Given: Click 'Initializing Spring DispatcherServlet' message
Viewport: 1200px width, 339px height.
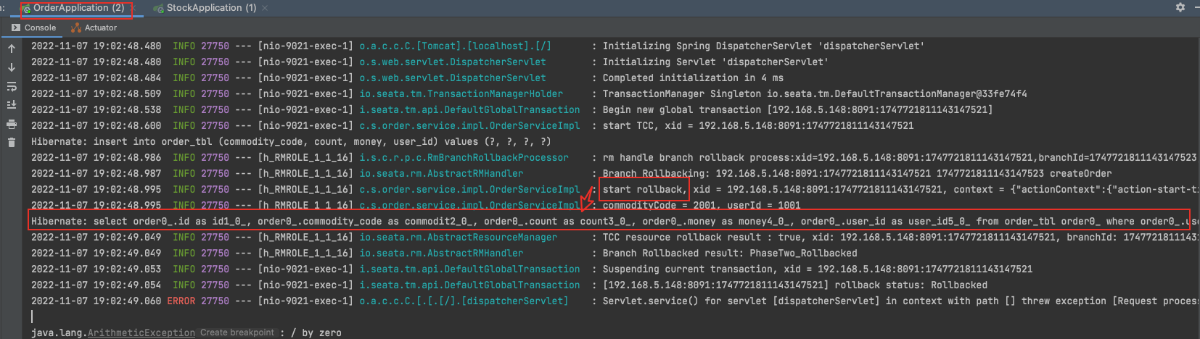Looking at the screenshot, I should (x=763, y=46).
